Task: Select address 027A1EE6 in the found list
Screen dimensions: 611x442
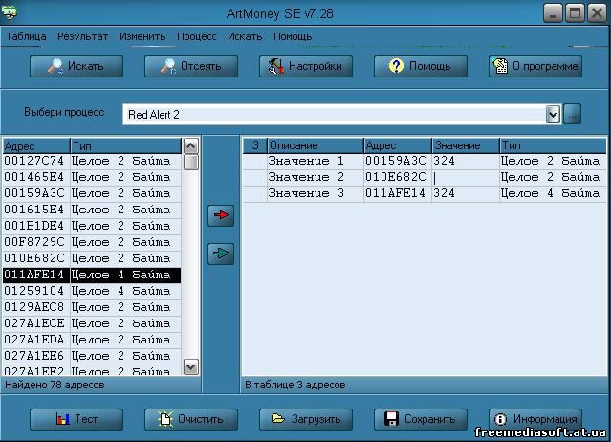Action: [92, 356]
